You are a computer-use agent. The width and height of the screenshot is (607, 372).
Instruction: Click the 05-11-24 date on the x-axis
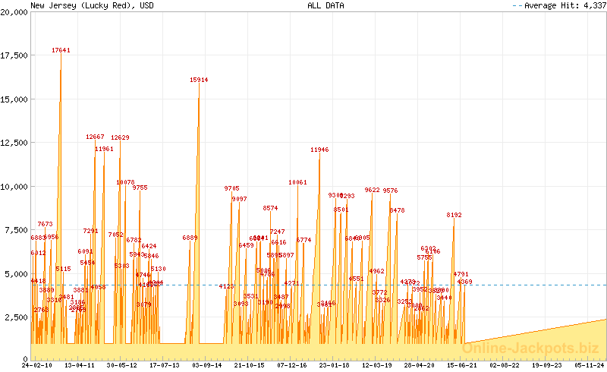tap(591, 365)
